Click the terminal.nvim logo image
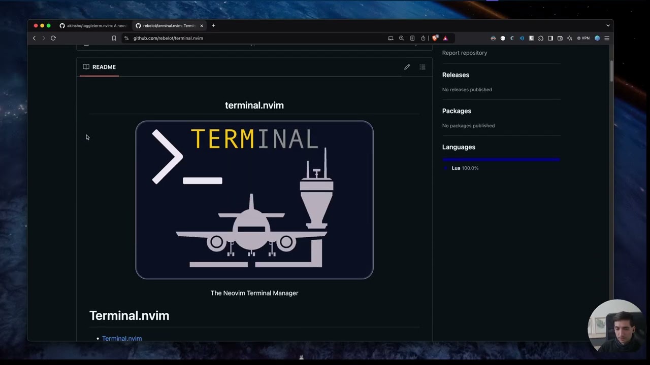The width and height of the screenshot is (650, 365). click(254, 200)
